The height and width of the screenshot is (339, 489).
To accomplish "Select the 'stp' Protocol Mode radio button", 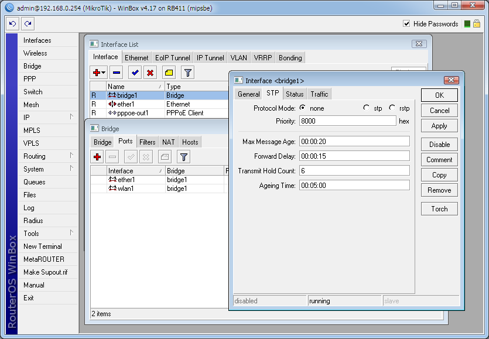I will pos(366,108).
